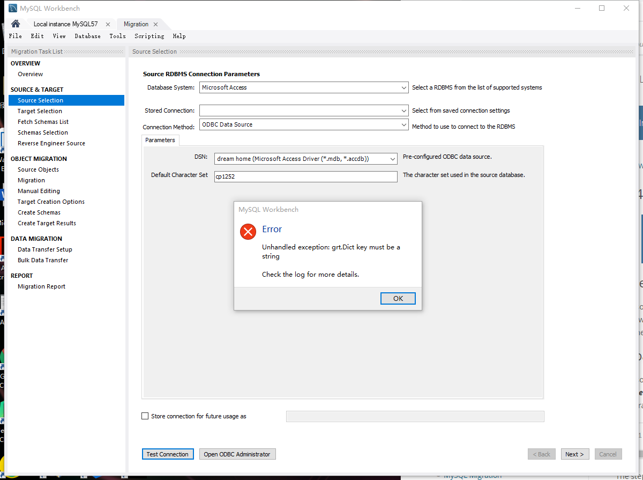Click Next to continue the migration
643x480 pixels.
574,454
